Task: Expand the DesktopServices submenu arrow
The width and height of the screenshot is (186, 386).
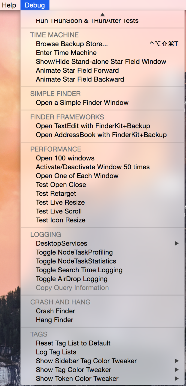Action: coord(177,243)
